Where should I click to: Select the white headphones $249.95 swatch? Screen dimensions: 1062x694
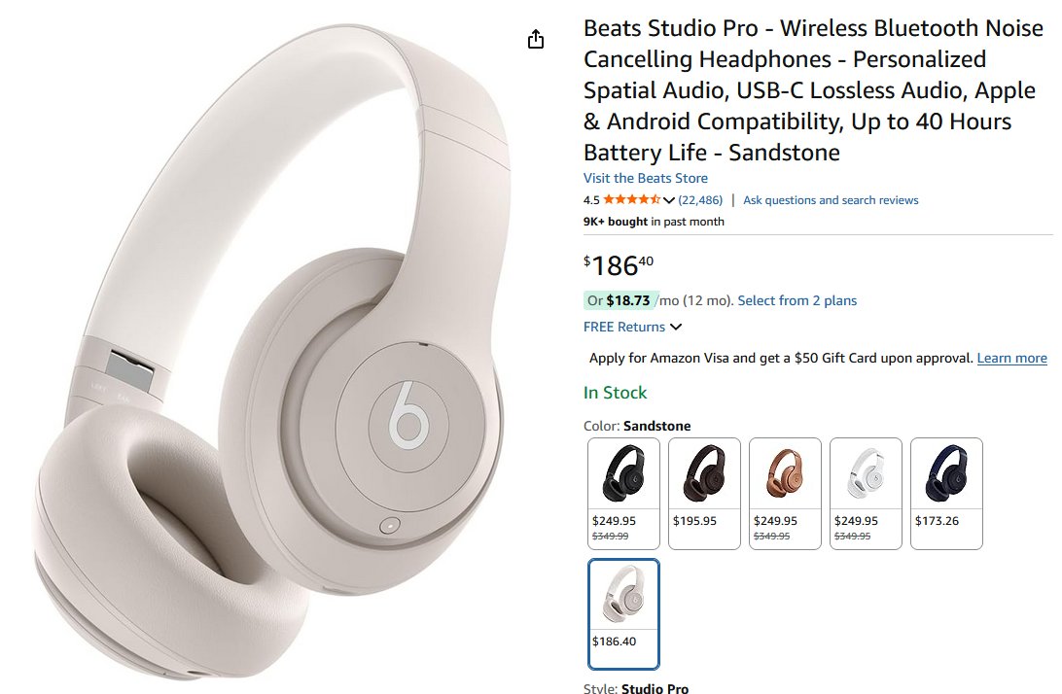tap(866, 494)
